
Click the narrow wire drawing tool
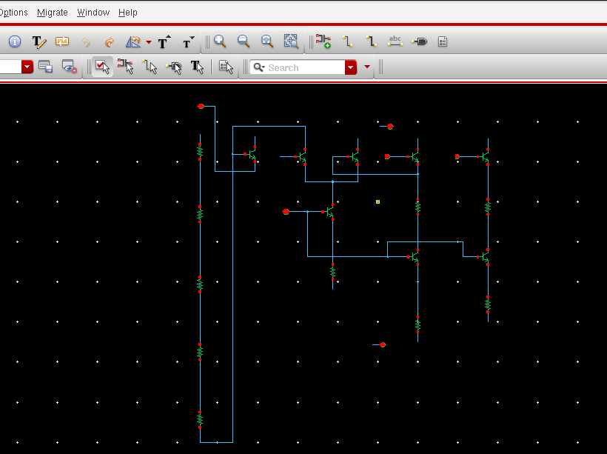point(348,41)
